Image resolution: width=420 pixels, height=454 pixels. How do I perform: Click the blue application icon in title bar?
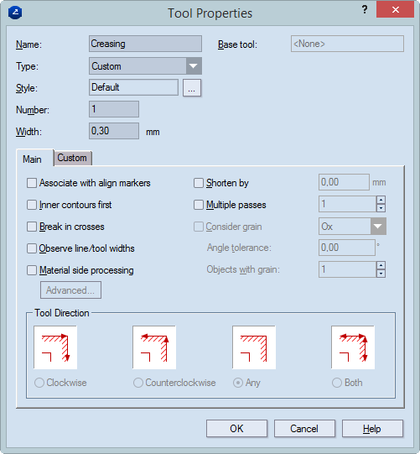pyautogui.click(x=15, y=13)
